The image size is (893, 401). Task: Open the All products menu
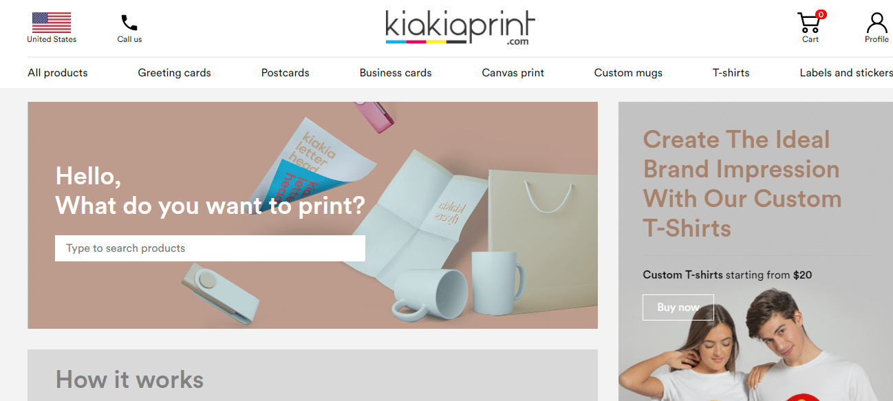click(x=58, y=72)
